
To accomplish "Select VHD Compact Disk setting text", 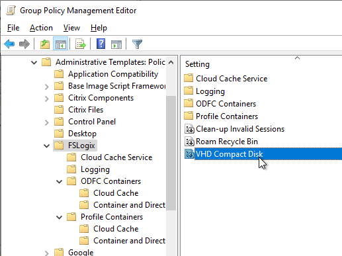I will point(229,154).
